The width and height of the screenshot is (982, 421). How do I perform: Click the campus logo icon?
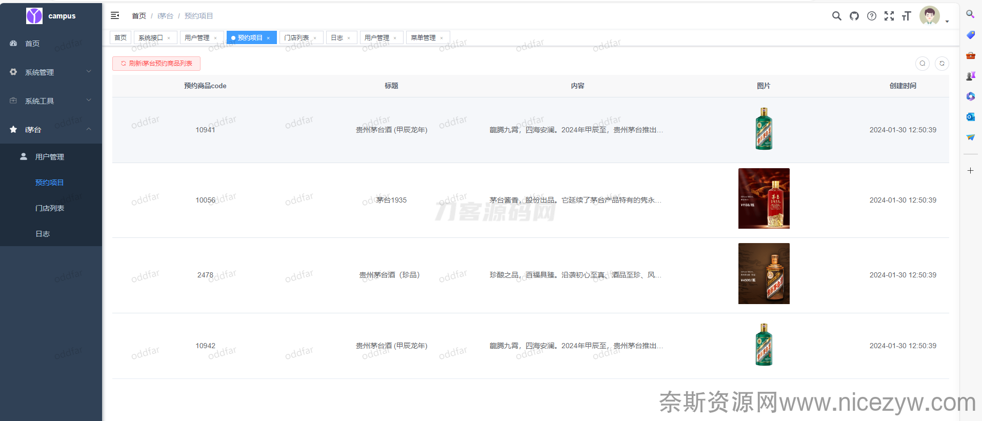coord(34,16)
